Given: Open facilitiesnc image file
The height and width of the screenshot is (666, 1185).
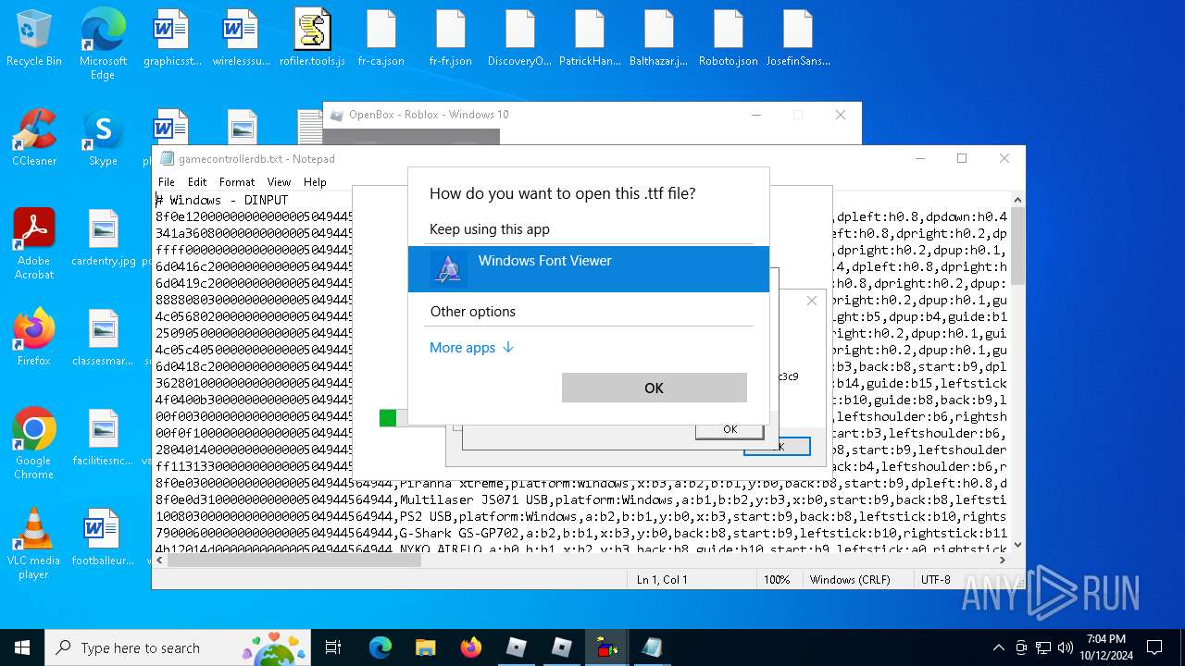Looking at the screenshot, I should coord(103,438).
